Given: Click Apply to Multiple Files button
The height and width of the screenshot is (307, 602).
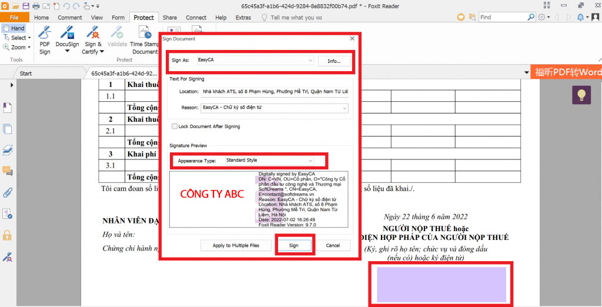Looking at the screenshot, I should tap(236, 245).
